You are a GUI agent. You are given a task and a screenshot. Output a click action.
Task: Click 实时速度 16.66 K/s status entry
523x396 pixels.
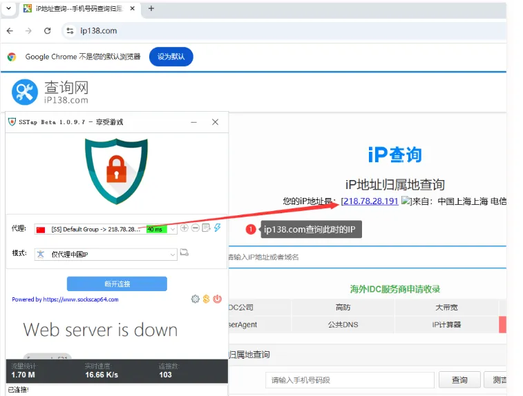click(102, 370)
